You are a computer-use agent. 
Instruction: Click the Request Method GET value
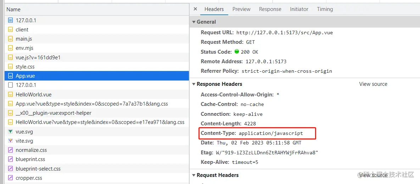coord(251,42)
